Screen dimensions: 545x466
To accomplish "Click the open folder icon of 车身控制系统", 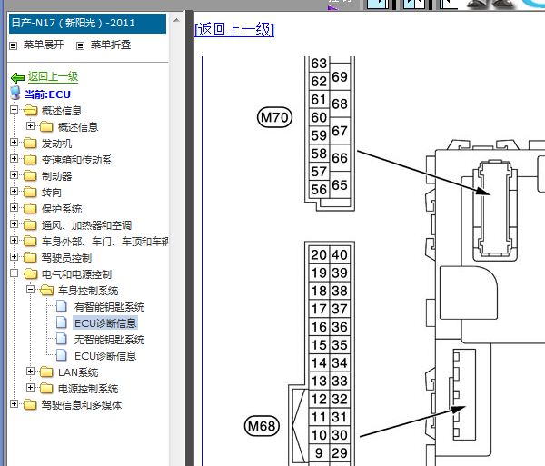I will [47, 290].
